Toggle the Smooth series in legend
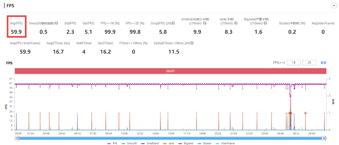Viewport: 339px width, 145px height. pyautogui.click(x=129, y=143)
